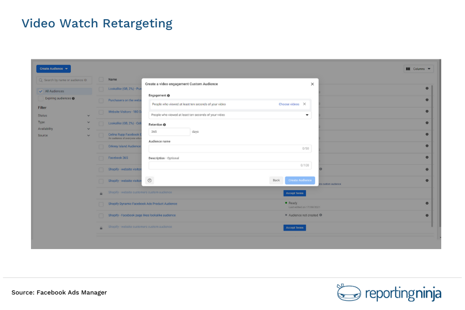465x310 pixels.
Task: Click the info icon on the Ready audience row
Action: click(427, 204)
